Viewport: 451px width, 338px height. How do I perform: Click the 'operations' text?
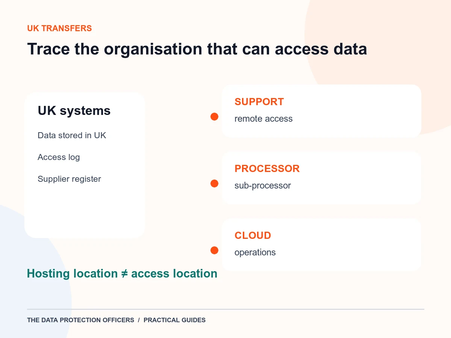tap(255, 252)
